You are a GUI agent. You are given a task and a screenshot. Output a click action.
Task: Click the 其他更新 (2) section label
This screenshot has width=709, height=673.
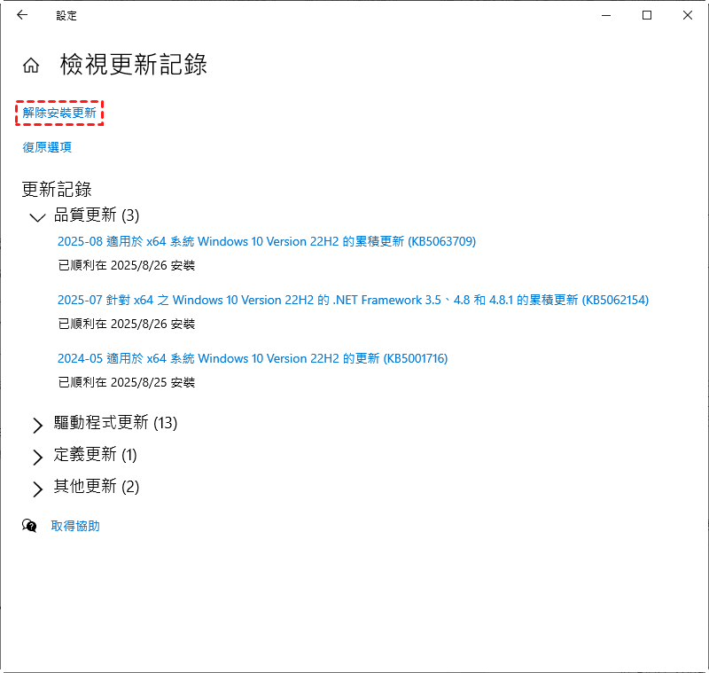point(97,486)
